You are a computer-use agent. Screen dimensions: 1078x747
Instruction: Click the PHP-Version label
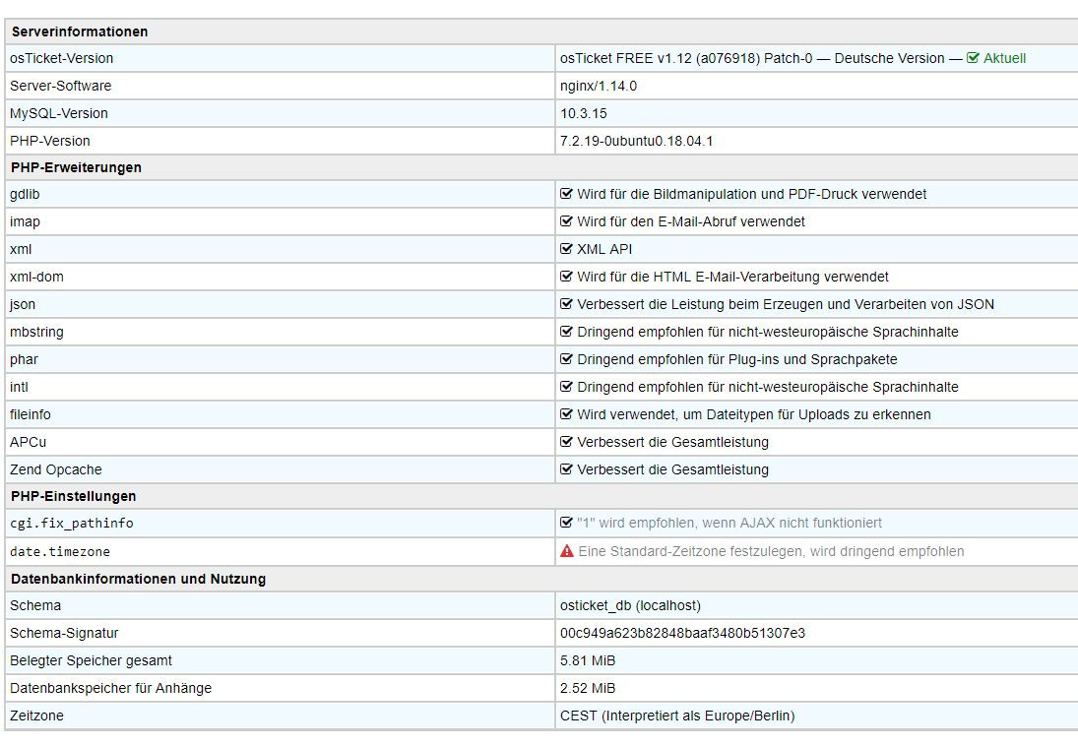pyautogui.click(x=50, y=141)
